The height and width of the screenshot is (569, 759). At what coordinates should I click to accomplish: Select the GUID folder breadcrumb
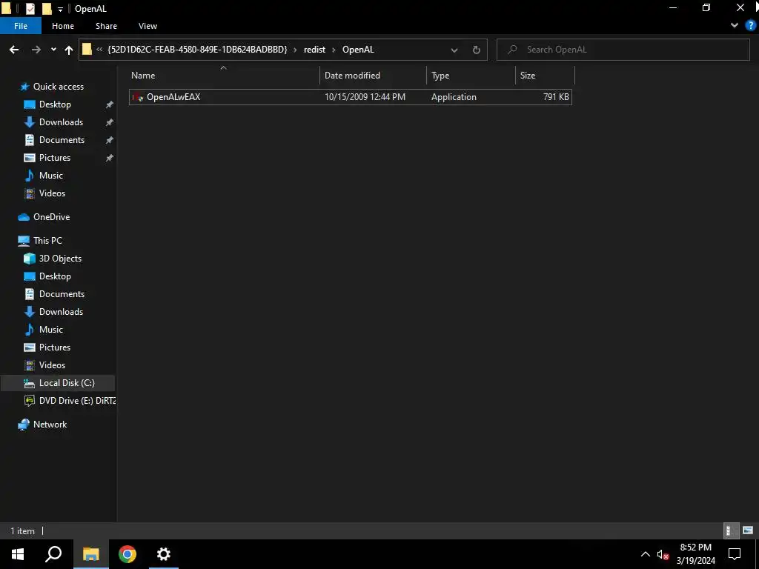197,50
